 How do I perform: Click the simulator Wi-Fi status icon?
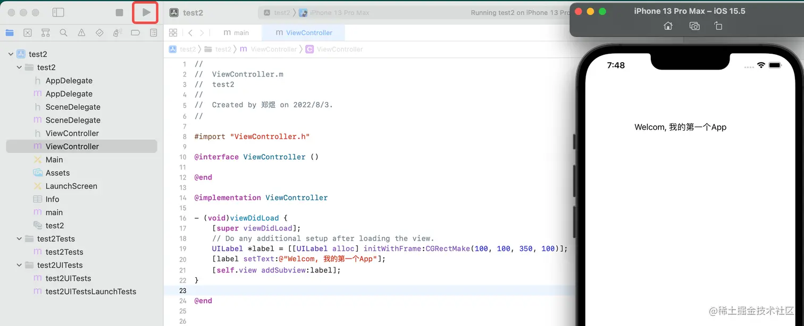[761, 65]
